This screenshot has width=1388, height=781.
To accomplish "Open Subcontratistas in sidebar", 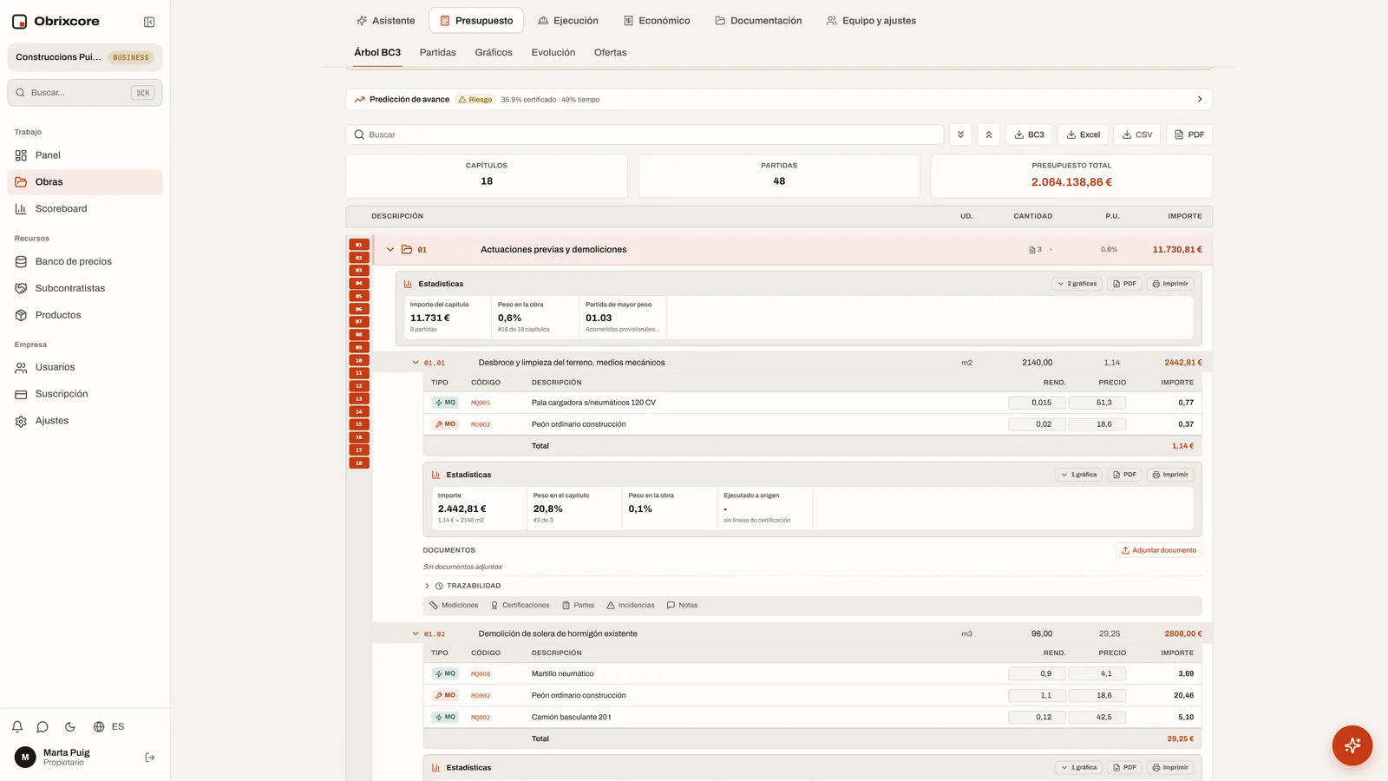I will 85,288.
